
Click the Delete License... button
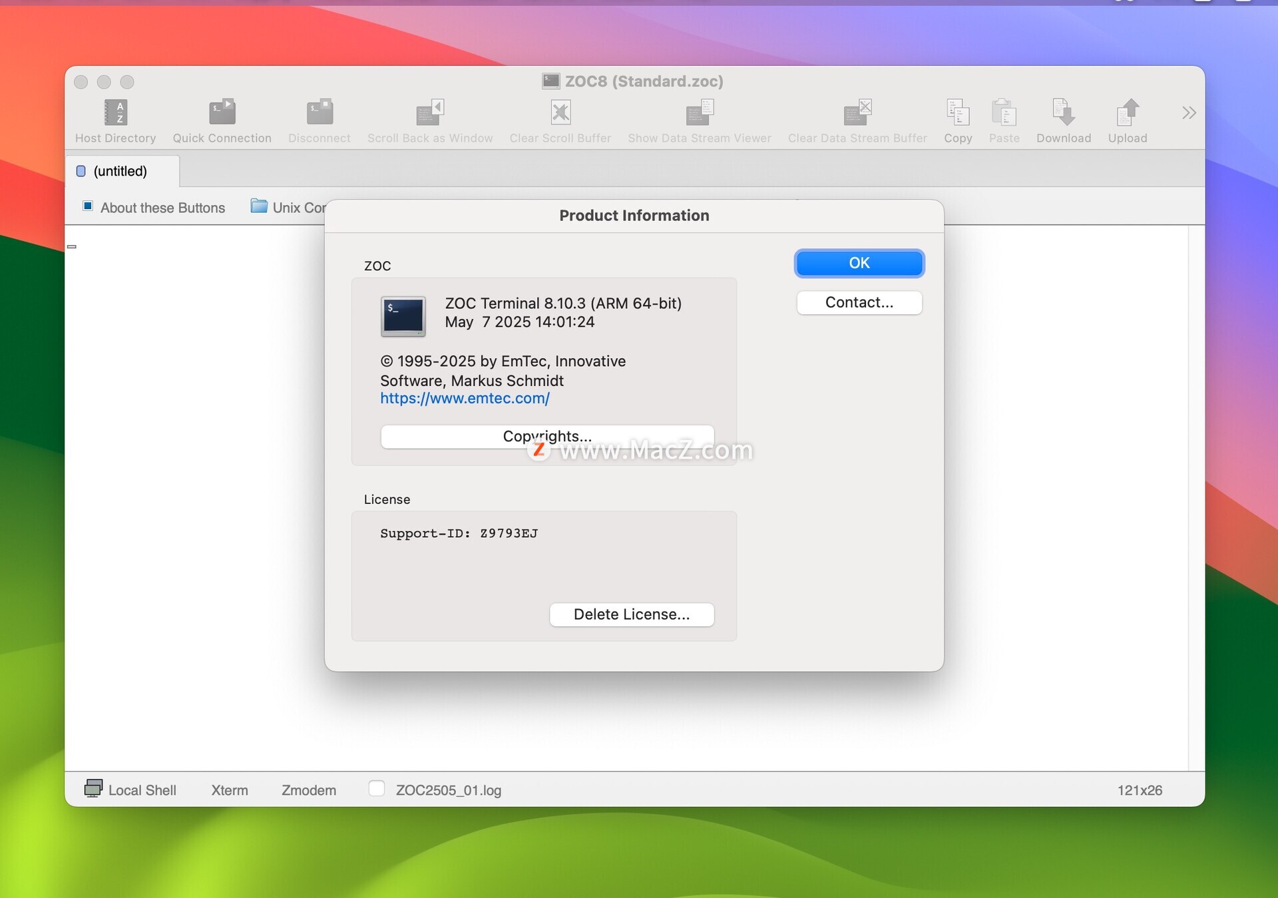pyautogui.click(x=632, y=614)
